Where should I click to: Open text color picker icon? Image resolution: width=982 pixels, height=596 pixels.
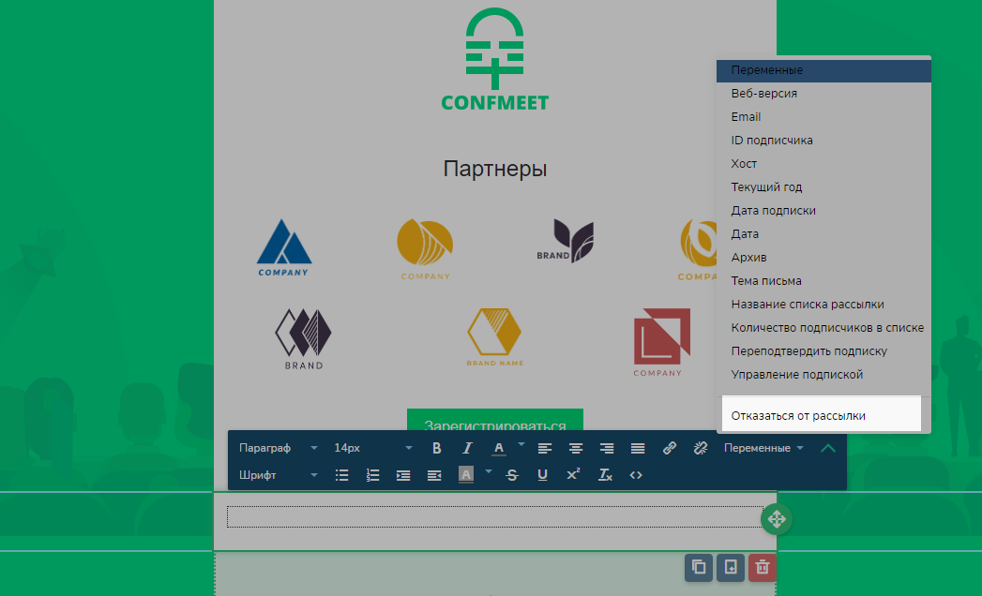pos(499,448)
